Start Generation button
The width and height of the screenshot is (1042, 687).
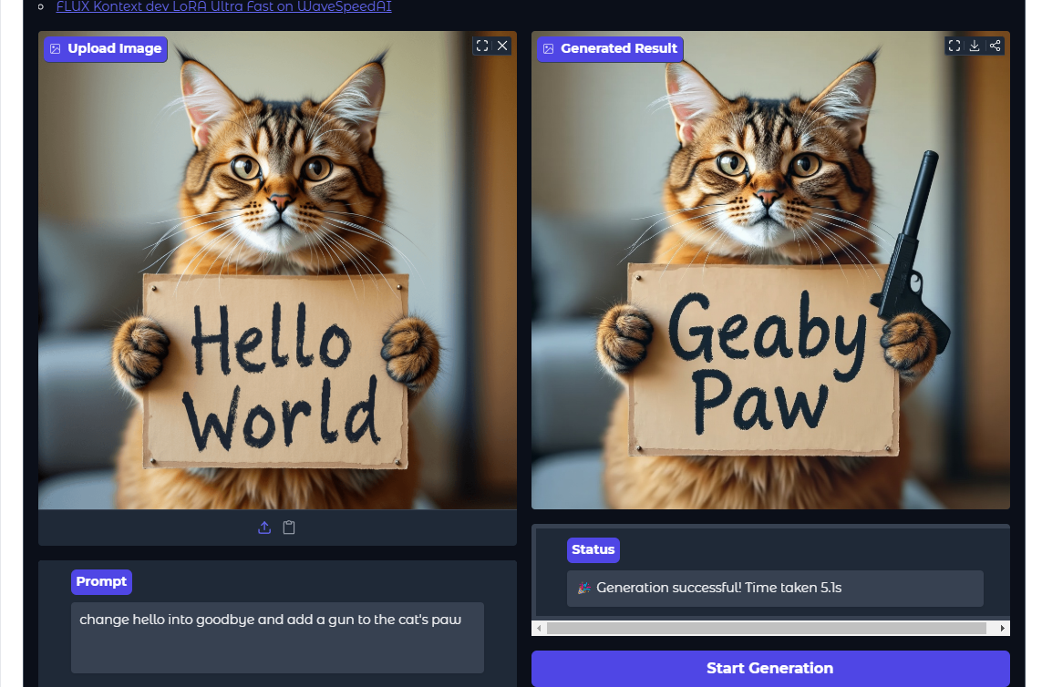770,669
